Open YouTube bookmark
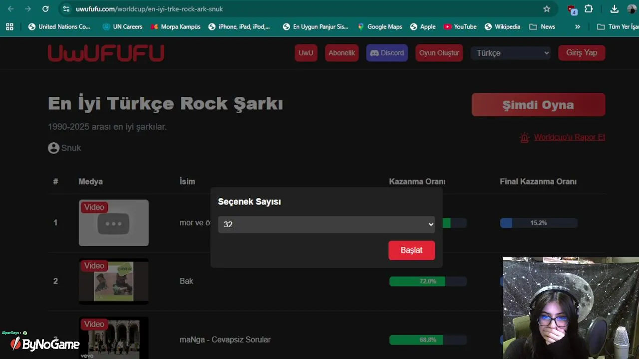Image resolution: width=639 pixels, height=359 pixels. tap(460, 26)
